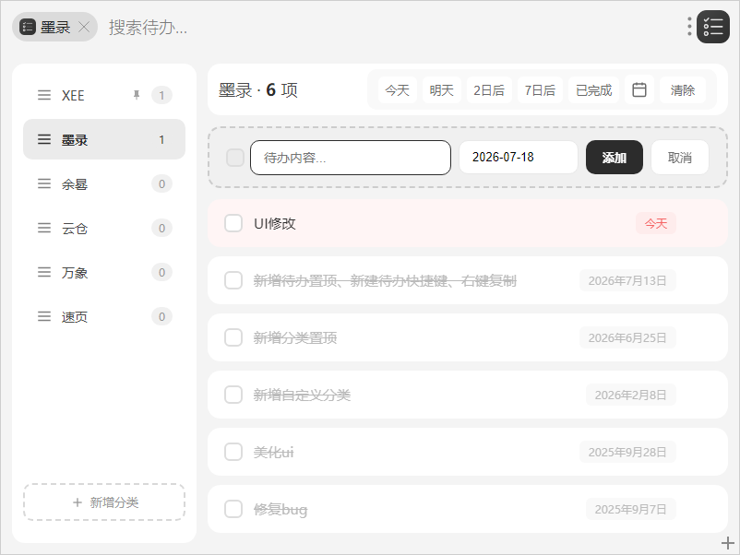The width and height of the screenshot is (740, 555).
Task: Click the 待办内容 input field
Action: pos(351,158)
